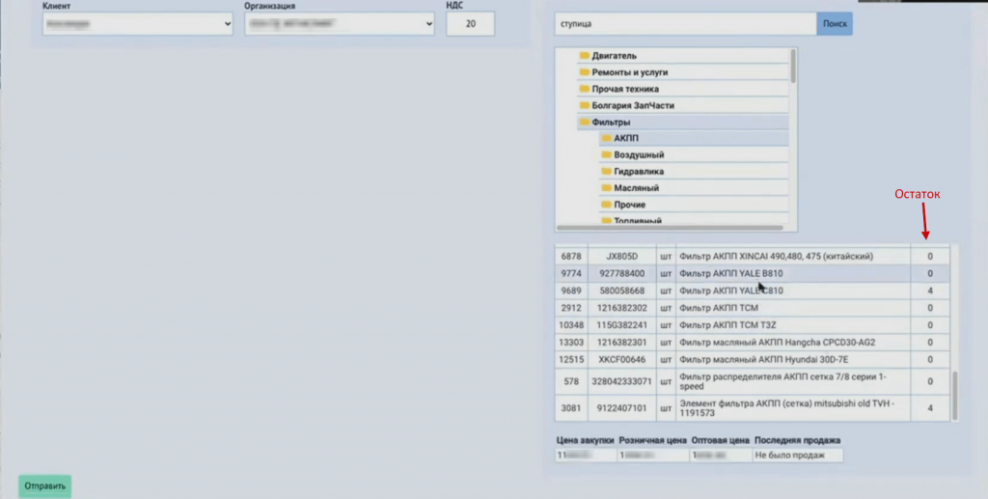Click the Воздушный subfolder icon
Image resolution: width=988 pixels, height=499 pixels.
tap(606, 155)
